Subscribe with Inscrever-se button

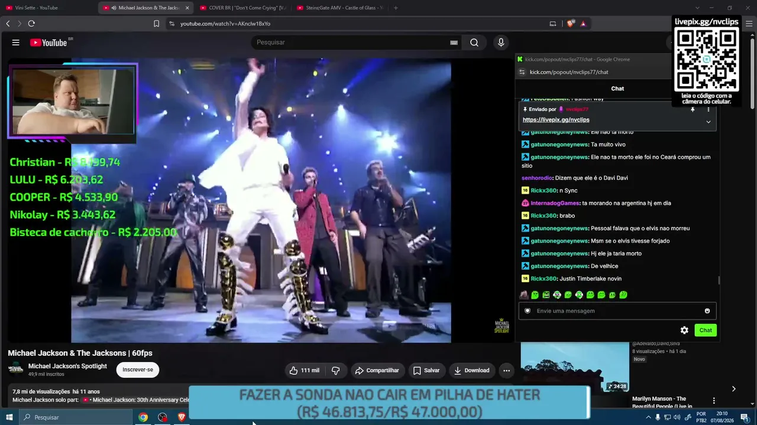coord(138,370)
